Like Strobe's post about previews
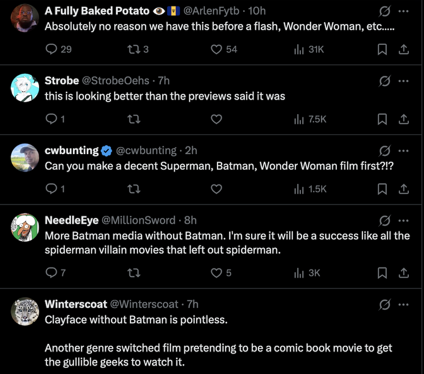 (x=216, y=119)
